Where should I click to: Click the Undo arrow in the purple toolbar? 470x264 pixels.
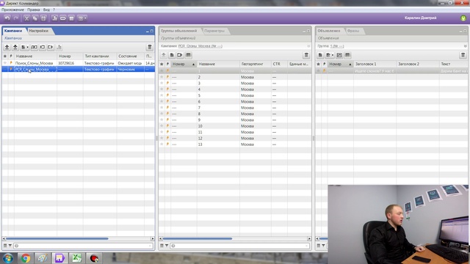[7, 18]
